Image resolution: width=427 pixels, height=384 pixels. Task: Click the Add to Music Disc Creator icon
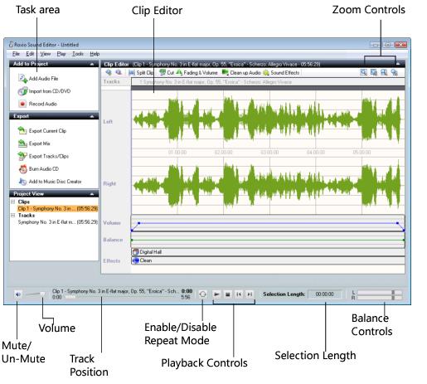click(22, 182)
